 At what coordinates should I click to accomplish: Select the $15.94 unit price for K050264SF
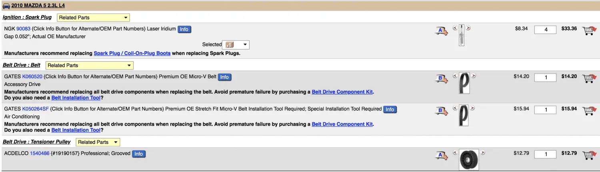point(521,109)
